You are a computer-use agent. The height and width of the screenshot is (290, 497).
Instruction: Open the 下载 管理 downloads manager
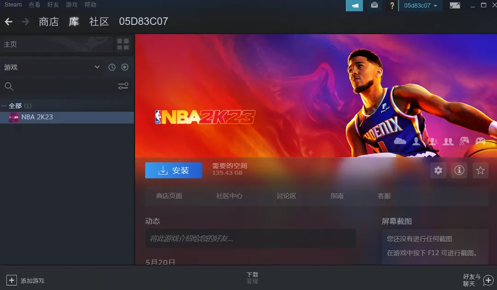(x=252, y=278)
